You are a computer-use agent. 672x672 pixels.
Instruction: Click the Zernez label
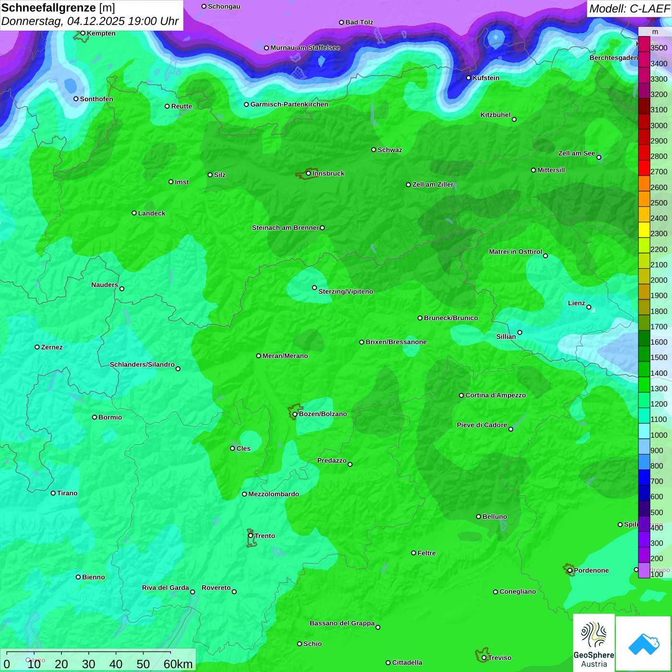click(52, 347)
